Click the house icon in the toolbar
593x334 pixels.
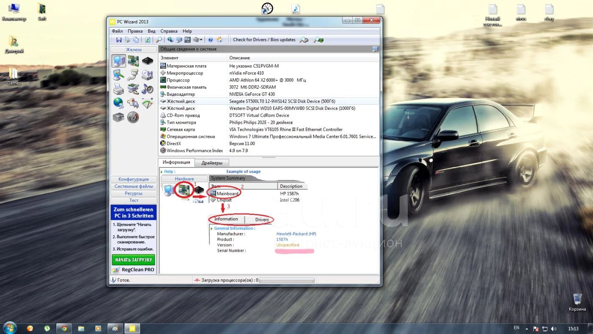coord(219,40)
